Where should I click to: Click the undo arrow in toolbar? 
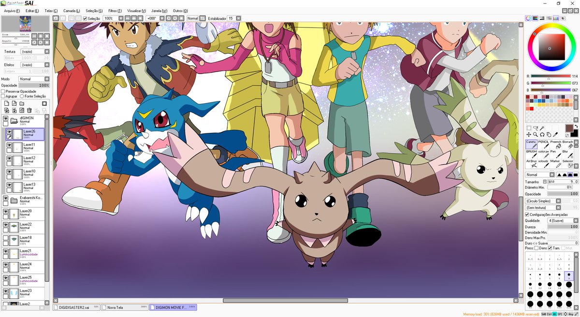56,18
